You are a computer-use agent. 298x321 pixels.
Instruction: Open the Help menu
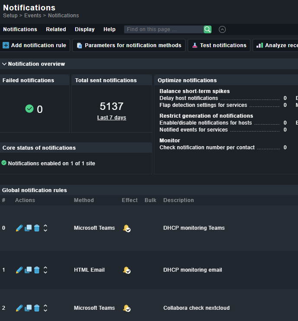pos(109,29)
